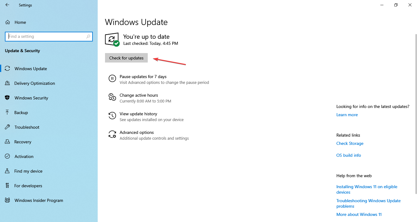This screenshot has width=417, height=222.
Task: Click the Check Storage link
Action: [x=350, y=143]
